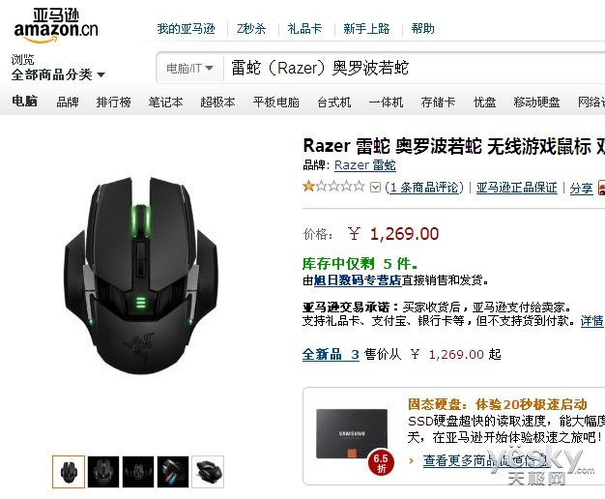Expand 全部商品分类 browse menu
This screenshot has height=499, width=605.
58,74
